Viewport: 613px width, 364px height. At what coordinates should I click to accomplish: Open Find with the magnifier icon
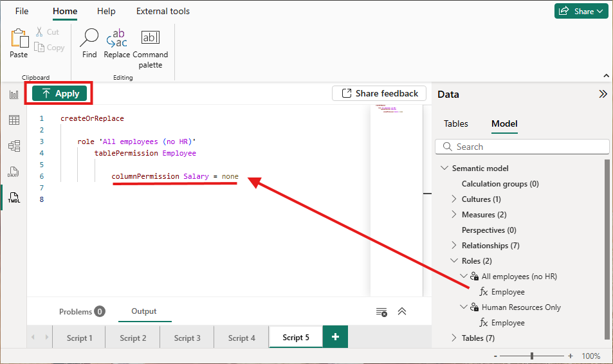point(89,43)
